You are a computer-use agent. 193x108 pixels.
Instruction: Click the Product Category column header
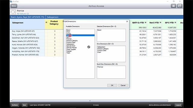pos(54,23)
